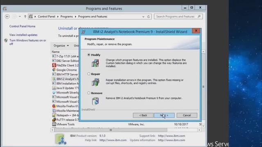
Task: Click the search magnifier icon
Action: tap(199, 16)
